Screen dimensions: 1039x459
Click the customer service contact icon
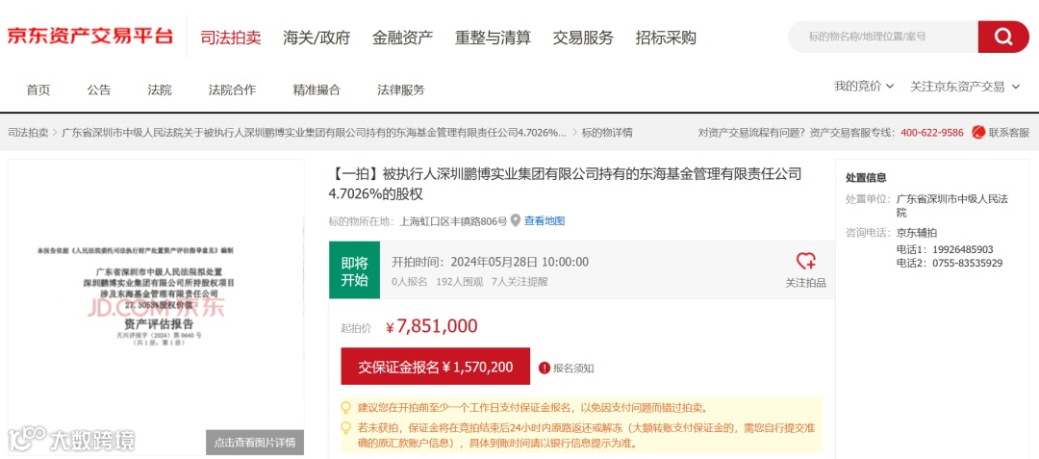click(x=978, y=133)
